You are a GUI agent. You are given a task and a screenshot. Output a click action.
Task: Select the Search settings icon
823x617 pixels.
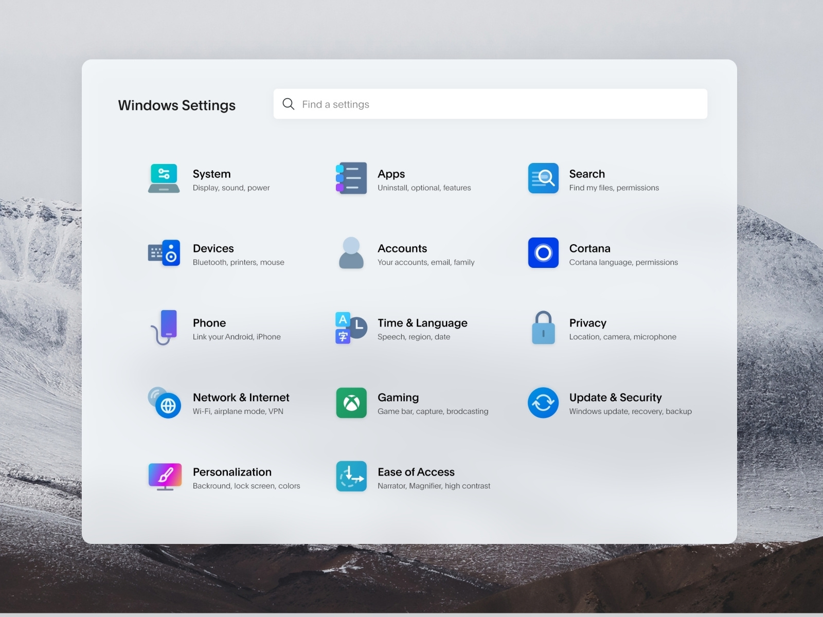tap(543, 178)
